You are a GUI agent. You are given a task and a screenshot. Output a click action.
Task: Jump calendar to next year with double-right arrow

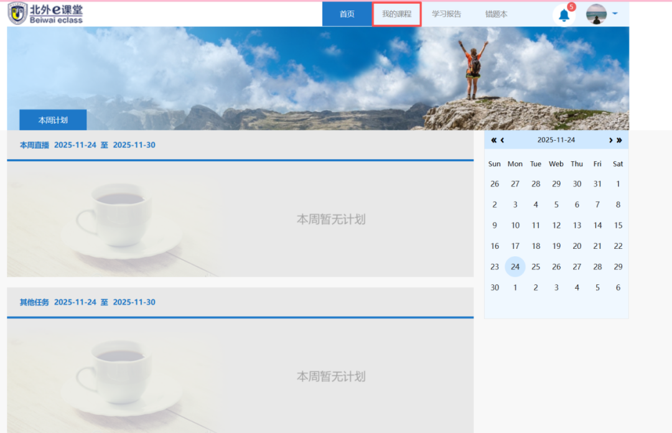(620, 140)
